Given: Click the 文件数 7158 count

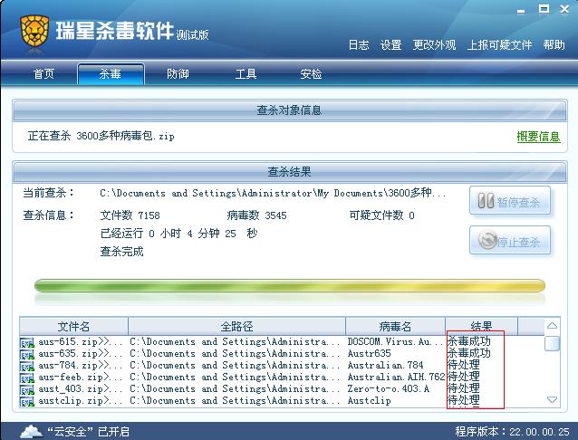Looking at the screenshot, I should point(130,215).
